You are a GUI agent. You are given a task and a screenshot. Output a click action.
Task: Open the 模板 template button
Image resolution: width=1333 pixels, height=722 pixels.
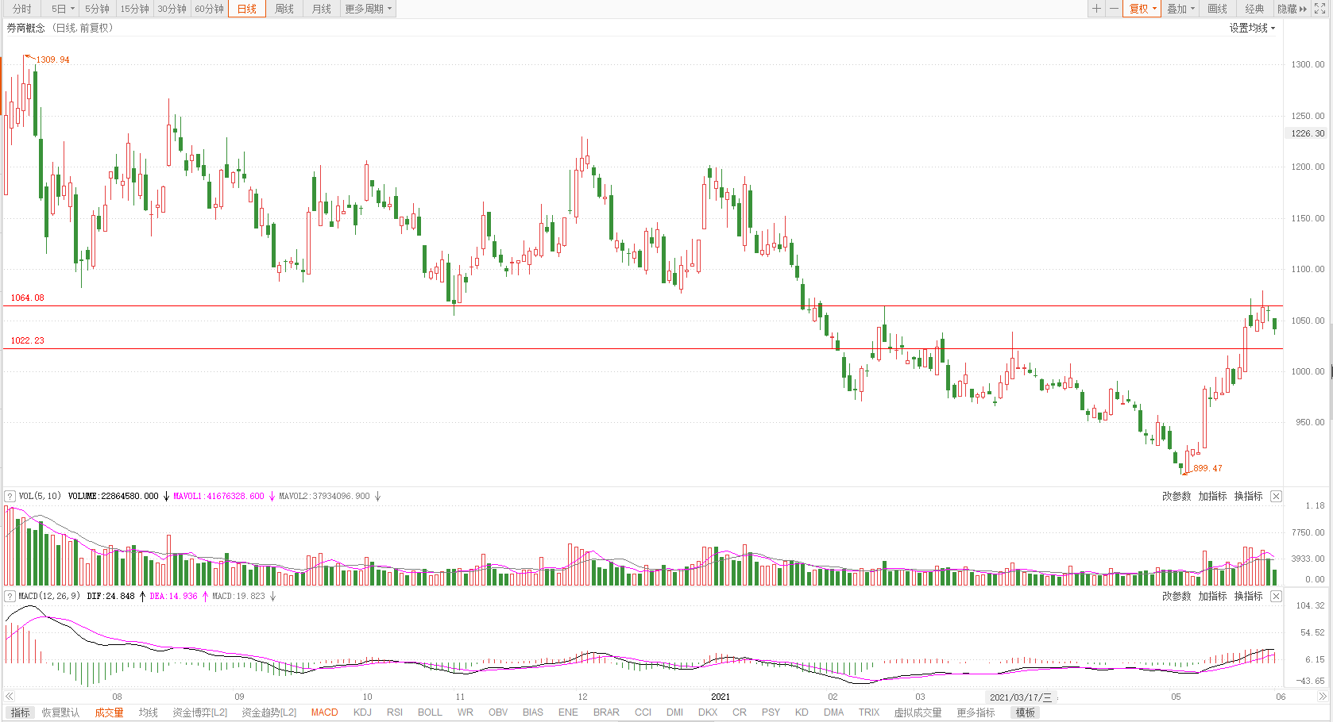(x=1026, y=712)
